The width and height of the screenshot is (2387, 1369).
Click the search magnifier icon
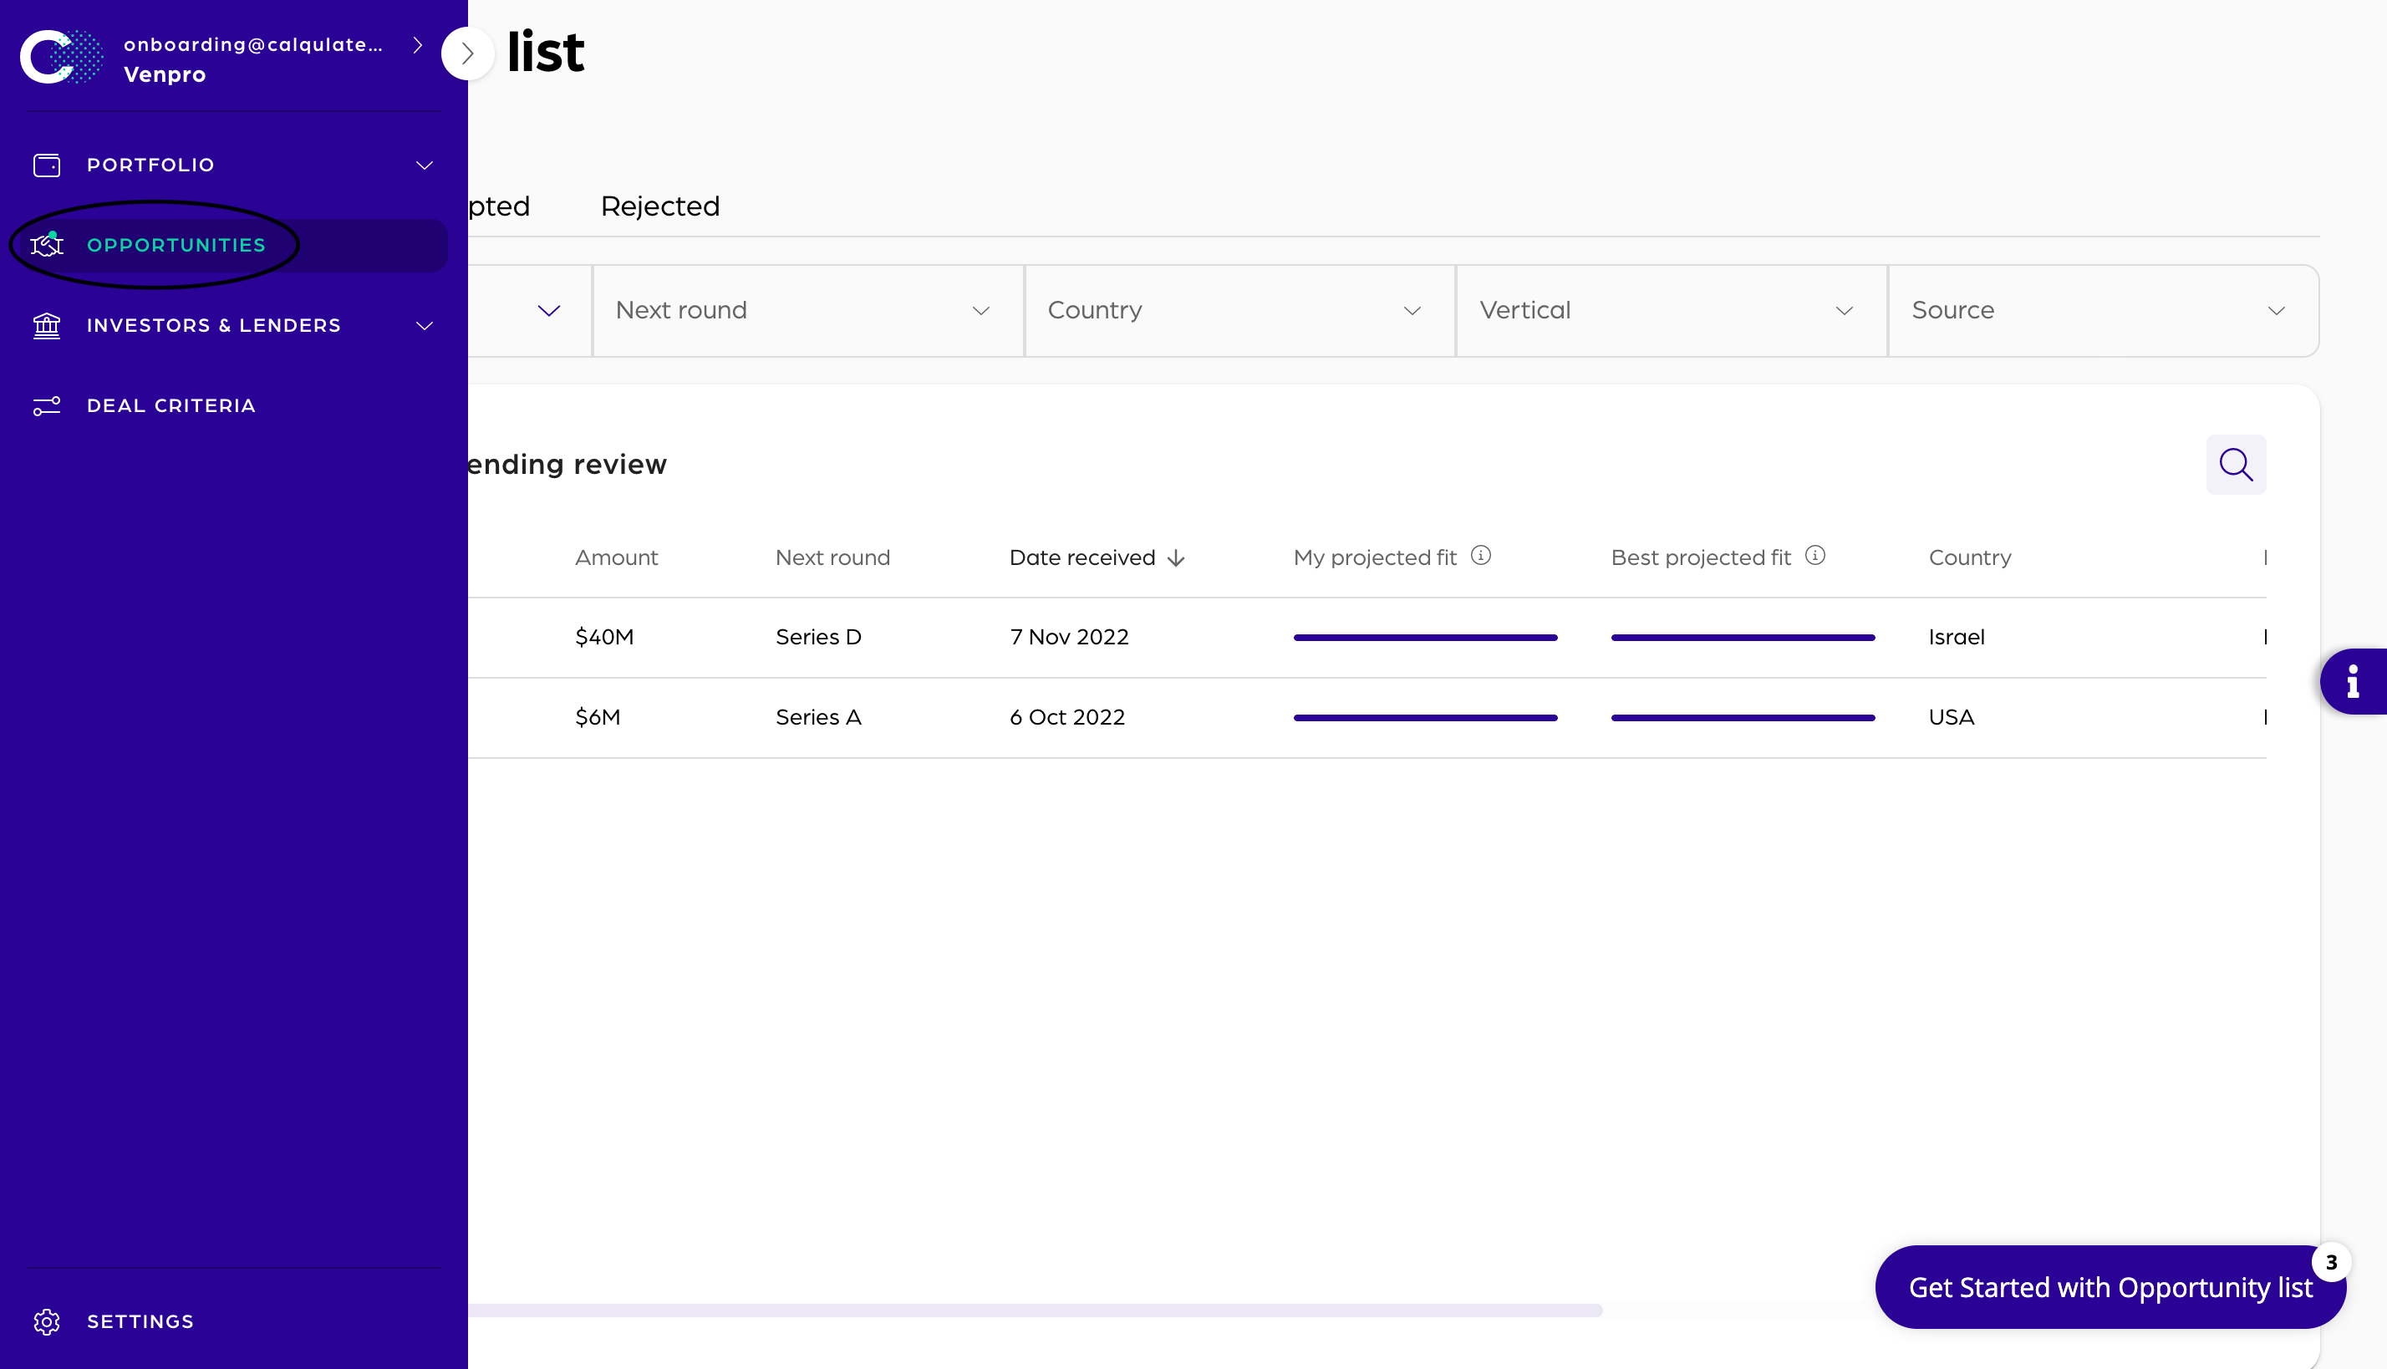click(2235, 465)
